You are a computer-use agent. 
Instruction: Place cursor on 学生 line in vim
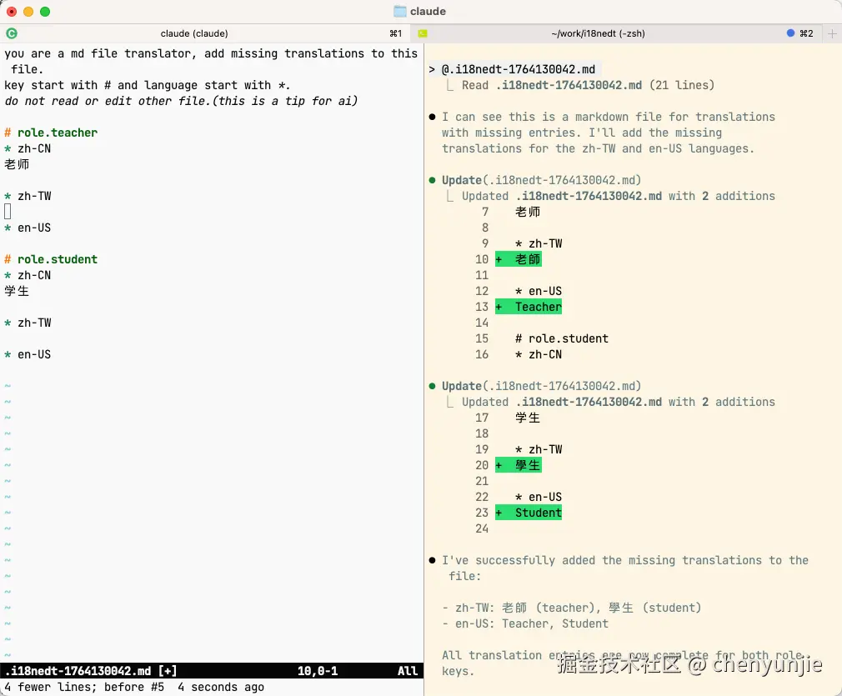pos(17,291)
